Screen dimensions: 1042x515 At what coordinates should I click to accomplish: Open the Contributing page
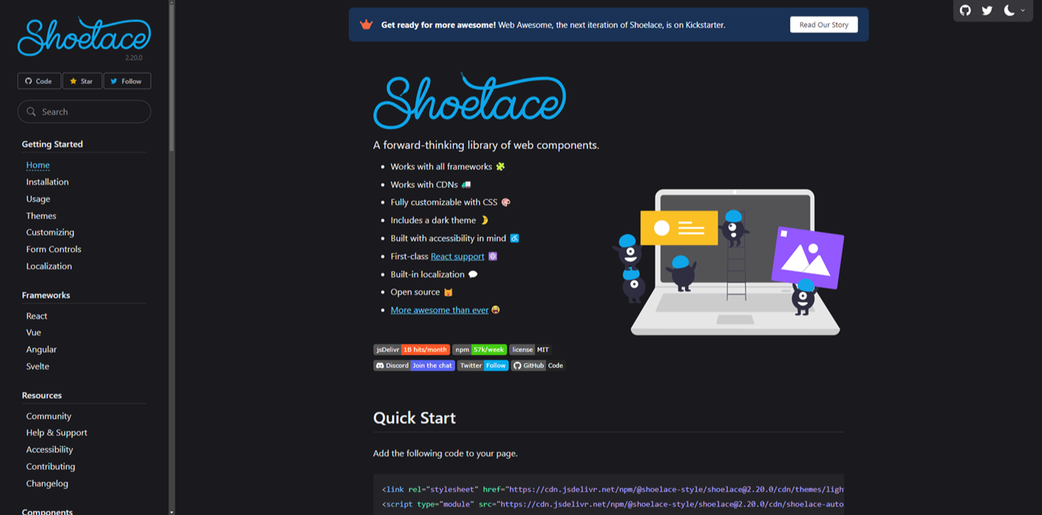[x=50, y=467]
